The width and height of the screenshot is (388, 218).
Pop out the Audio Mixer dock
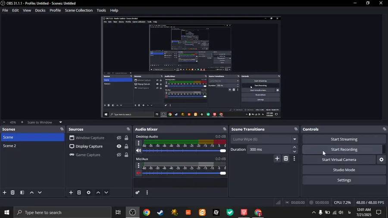(x=225, y=129)
